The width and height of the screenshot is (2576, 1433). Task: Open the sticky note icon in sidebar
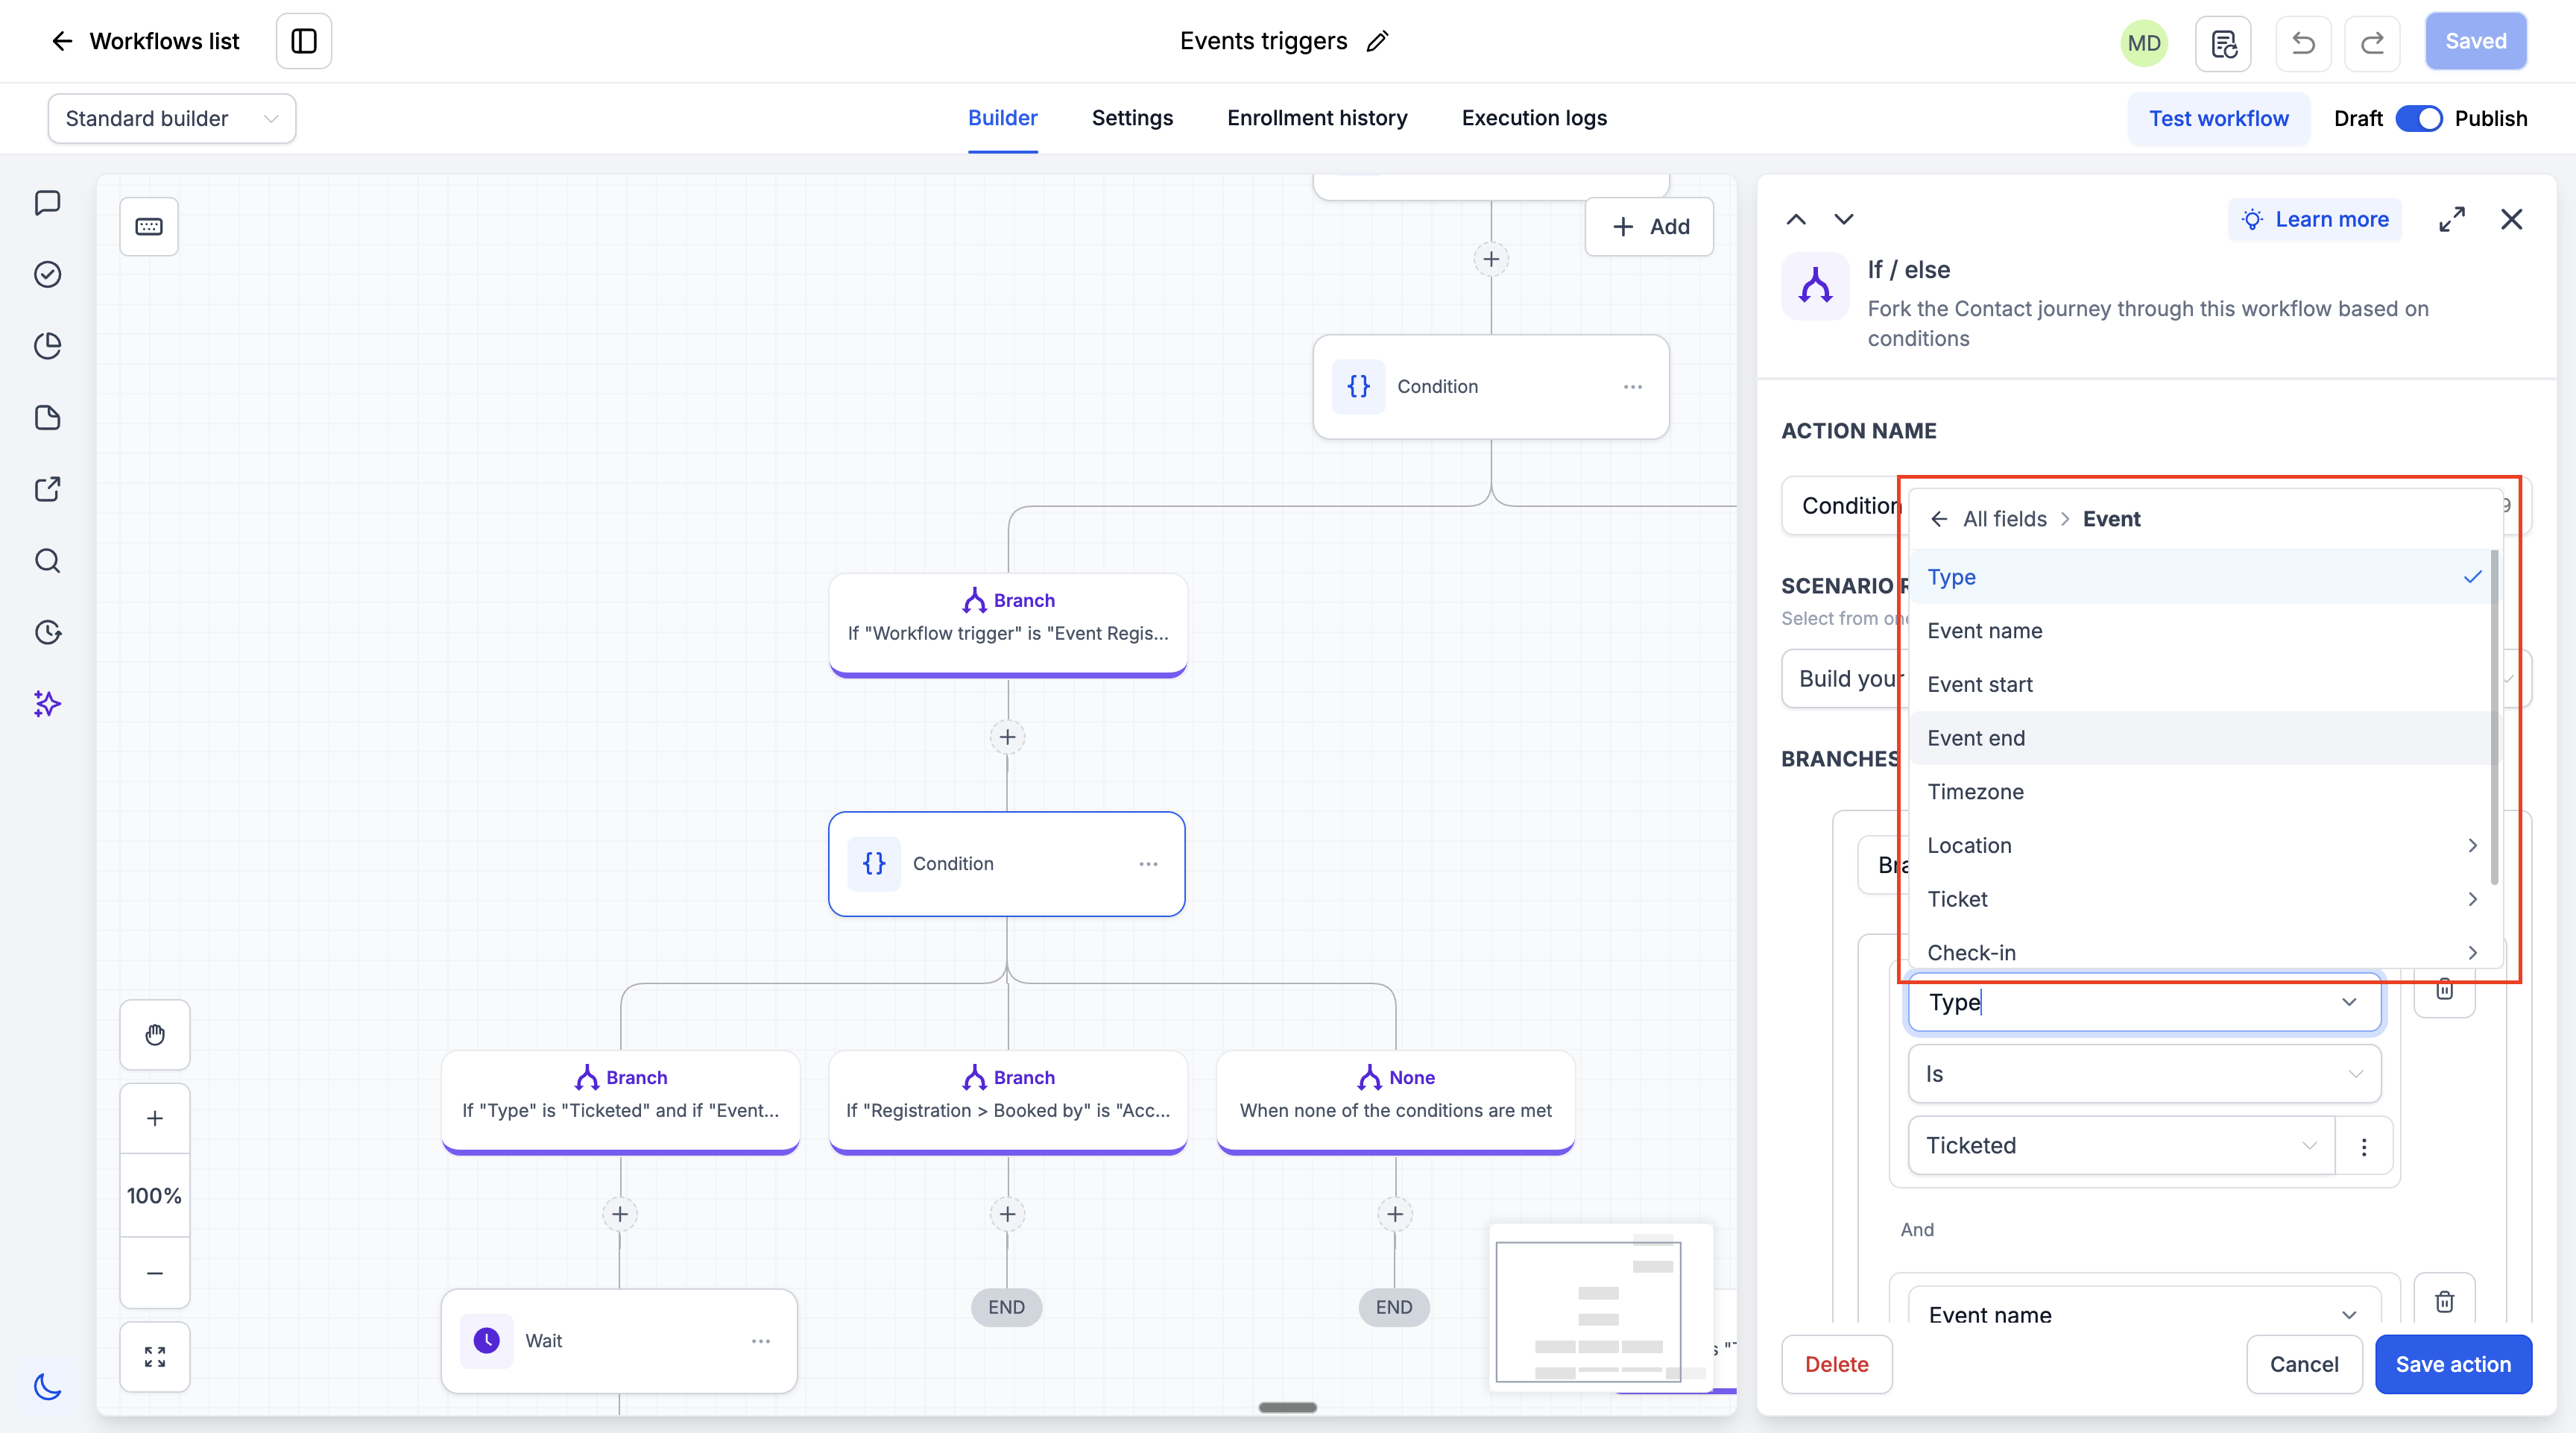tap(47, 418)
